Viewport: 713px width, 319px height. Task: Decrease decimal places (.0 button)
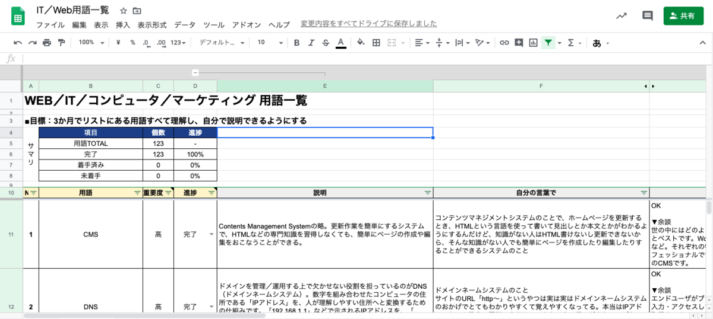pyautogui.click(x=147, y=43)
